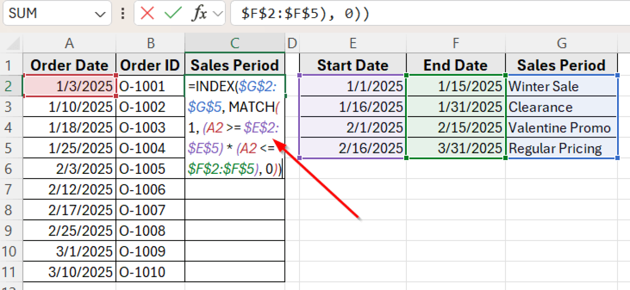Select the order date 3/10/2025 cell

70,272
